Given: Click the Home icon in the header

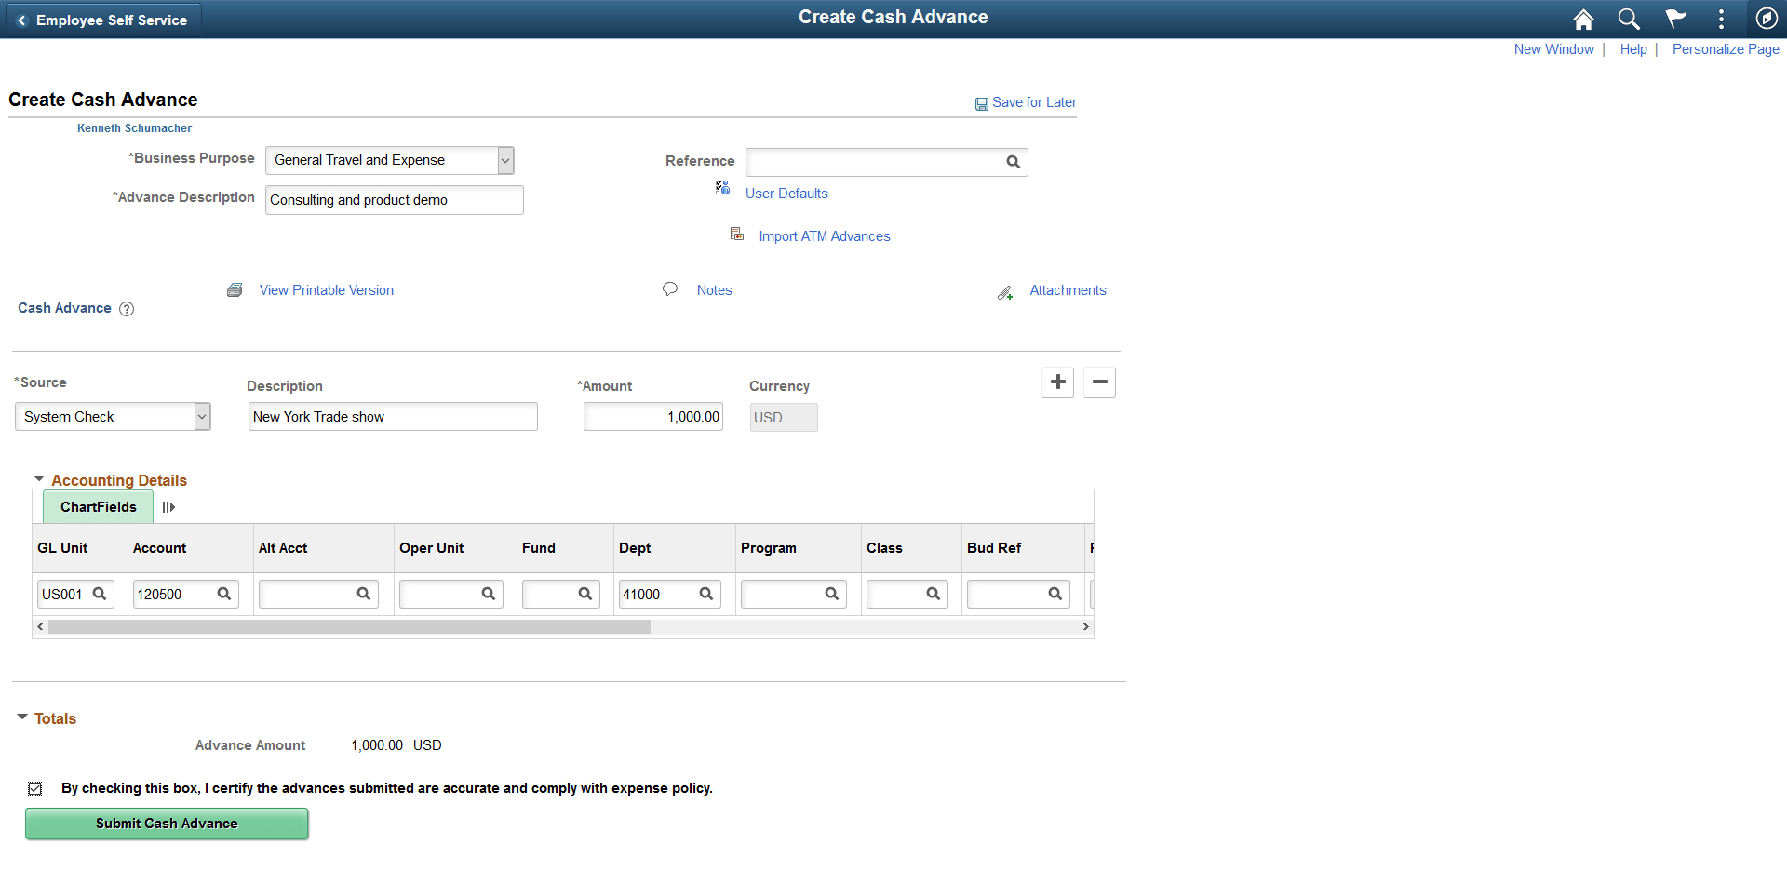Looking at the screenshot, I should [x=1582, y=18].
